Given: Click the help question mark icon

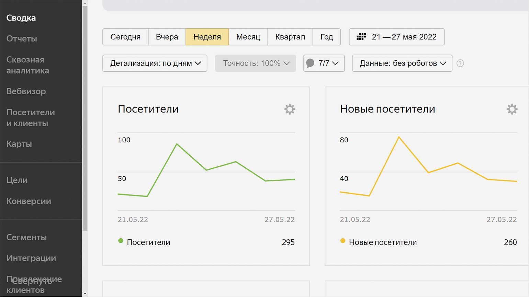Looking at the screenshot, I should (x=460, y=63).
